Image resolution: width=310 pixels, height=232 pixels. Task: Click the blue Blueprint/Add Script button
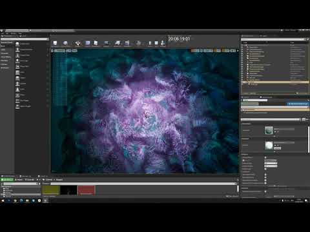(298, 104)
